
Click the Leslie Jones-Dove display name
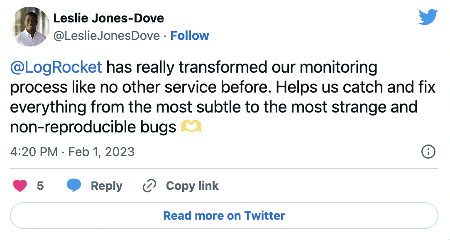pos(108,18)
